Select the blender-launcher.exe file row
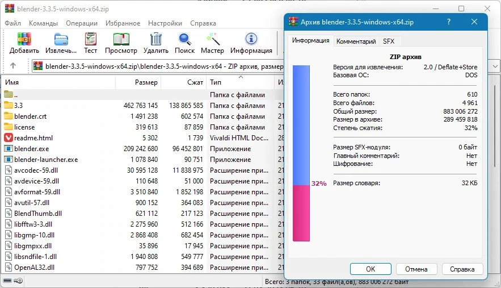 click(142, 160)
